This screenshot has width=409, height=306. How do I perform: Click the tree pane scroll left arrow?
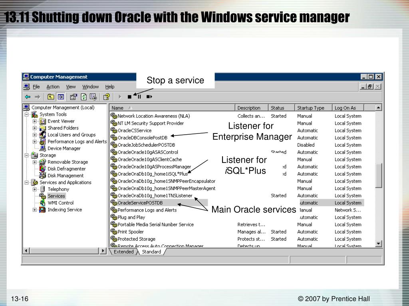tap(26, 251)
